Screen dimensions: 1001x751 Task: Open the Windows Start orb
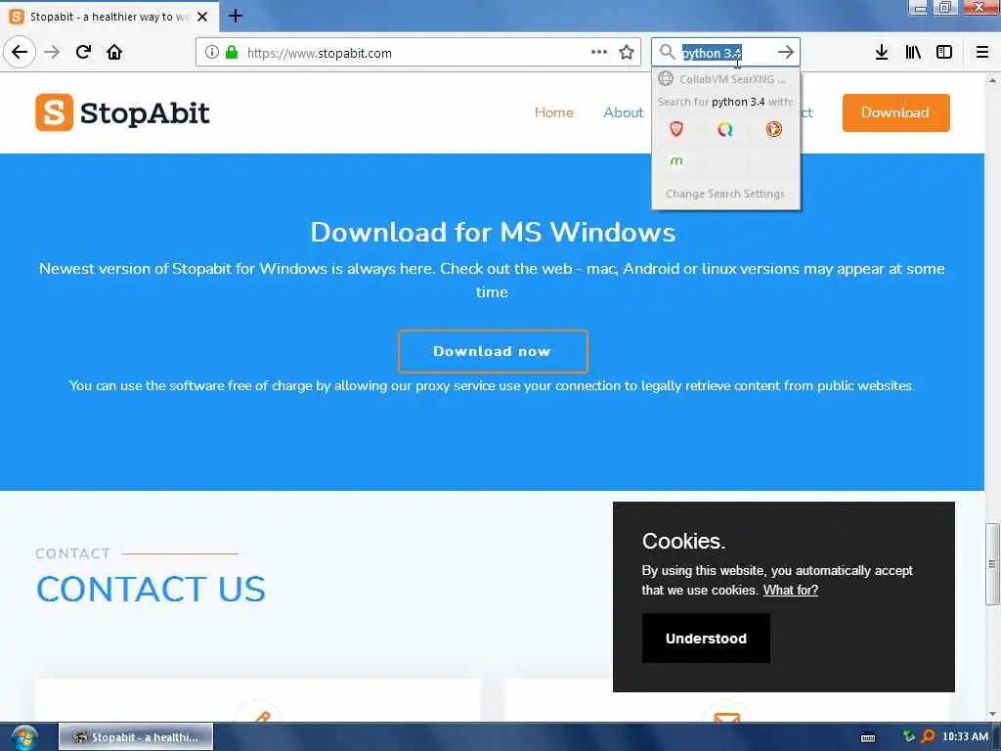pyautogui.click(x=23, y=737)
